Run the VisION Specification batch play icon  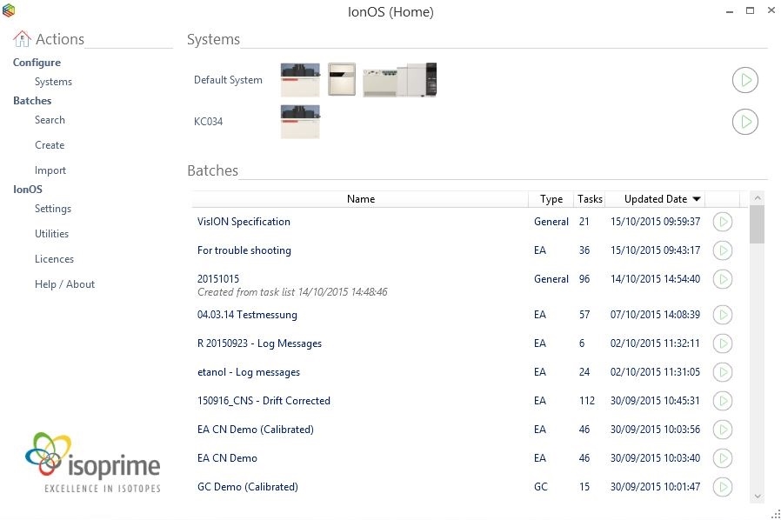pyautogui.click(x=722, y=222)
